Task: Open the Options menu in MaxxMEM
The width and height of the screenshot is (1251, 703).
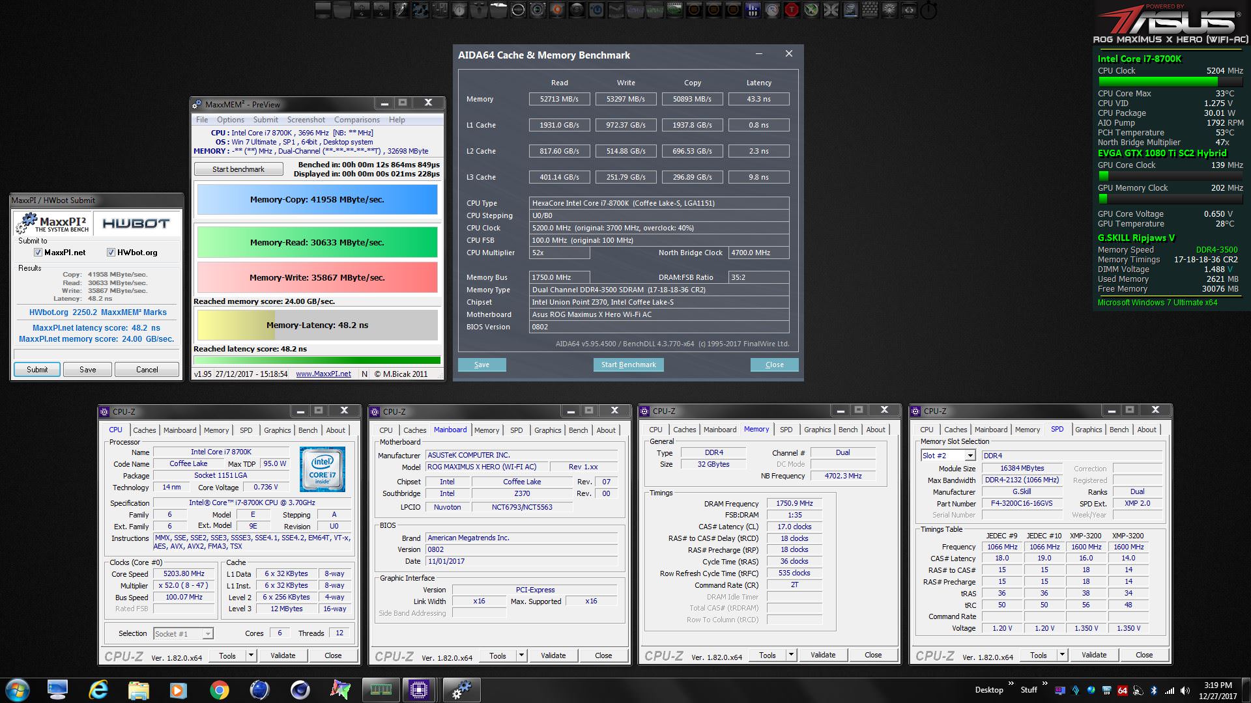Action: (231, 120)
